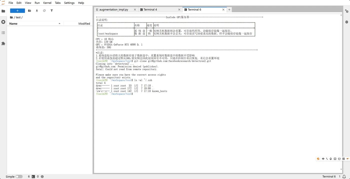Select the Terminal 6 tab

194,10
